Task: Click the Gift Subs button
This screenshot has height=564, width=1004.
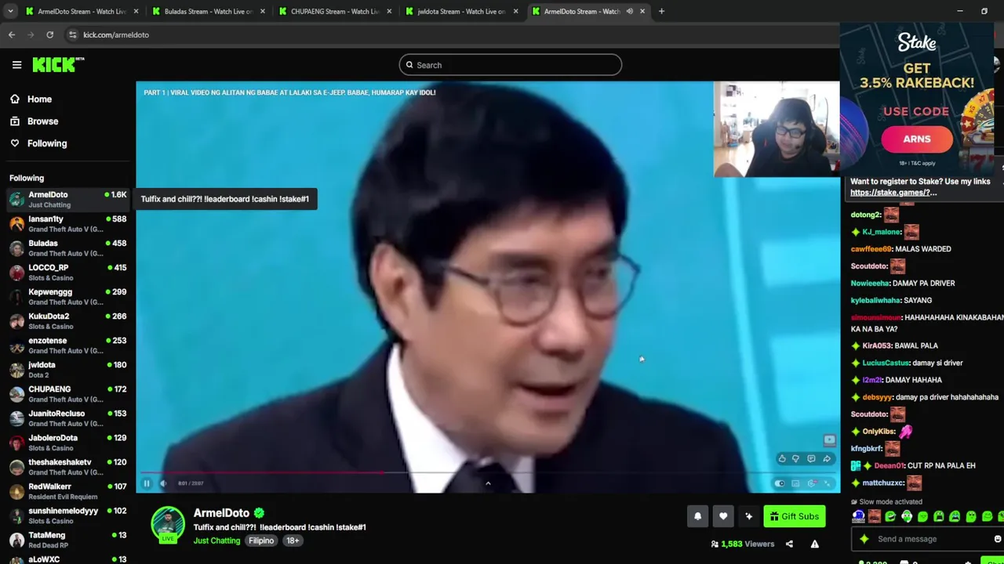Action: (x=794, y=516)
